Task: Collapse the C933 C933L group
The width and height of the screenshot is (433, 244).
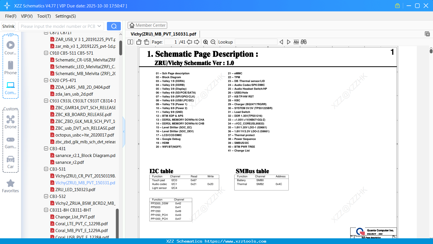Action: (46, 101)
